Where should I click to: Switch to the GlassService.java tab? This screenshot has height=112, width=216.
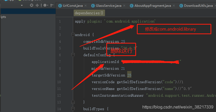(x=109, y=6)
